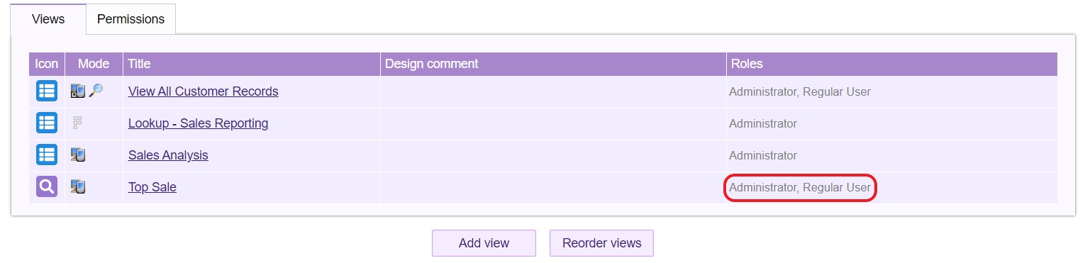The image size is (1085, 263).
Task: Select the Views tab
Action: [48, 19]
